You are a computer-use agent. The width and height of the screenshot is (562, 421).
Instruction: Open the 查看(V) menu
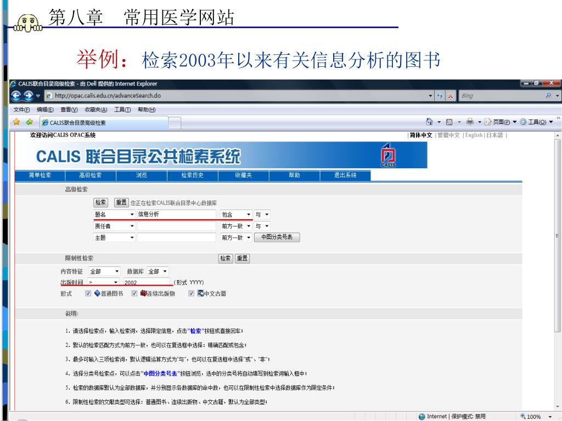(69, 110)
